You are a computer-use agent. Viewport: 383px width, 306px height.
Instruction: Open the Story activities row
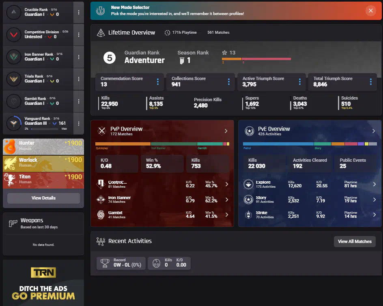point(310,200)
